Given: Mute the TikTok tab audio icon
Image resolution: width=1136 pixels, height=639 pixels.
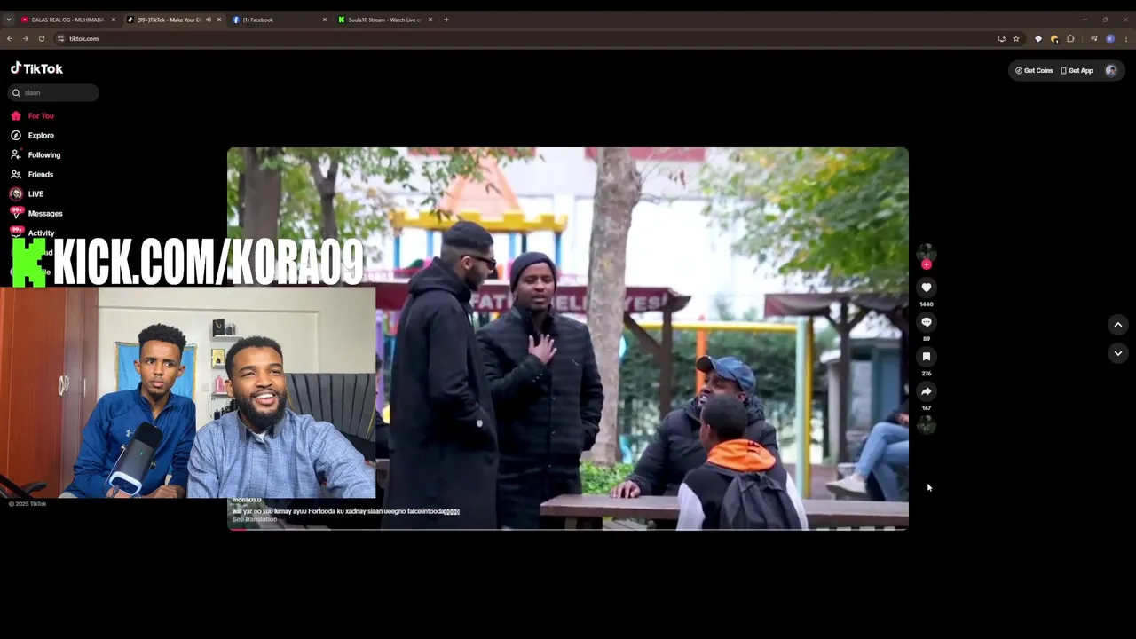Looking at the screenshot, I should coord(209,20).
